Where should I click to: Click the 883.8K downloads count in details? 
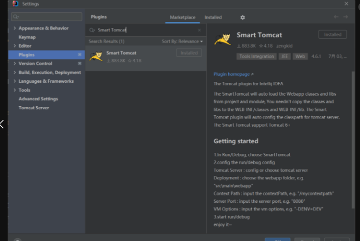tap(246, 46)
